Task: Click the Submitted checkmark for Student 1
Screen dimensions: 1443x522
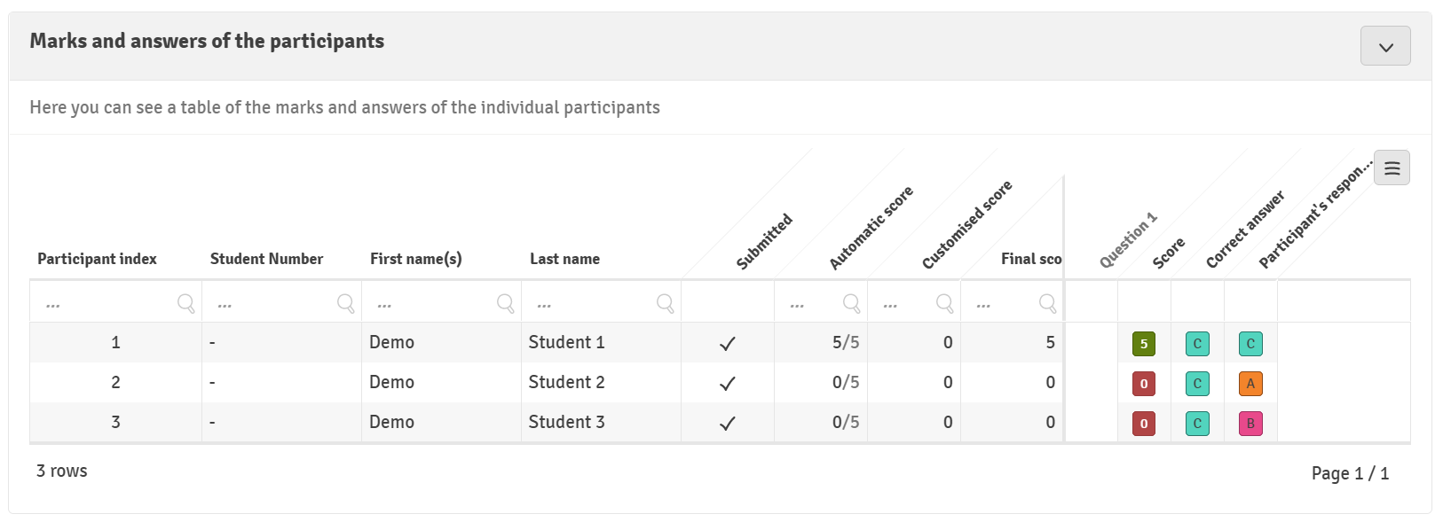Action: (728, 343)
